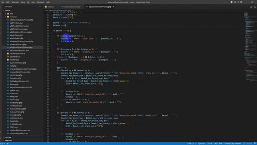This screenshot has height=145, width=257.
Task: Open bootstrap.bundle.js file
Action: (x=17, y=54)
